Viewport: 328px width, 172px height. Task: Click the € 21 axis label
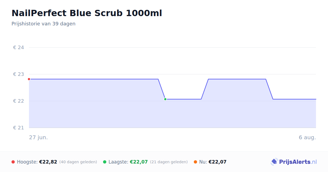click(x=19, y=128)
